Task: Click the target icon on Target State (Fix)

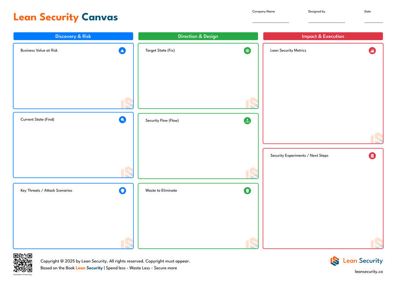Action: pos(247,50)
